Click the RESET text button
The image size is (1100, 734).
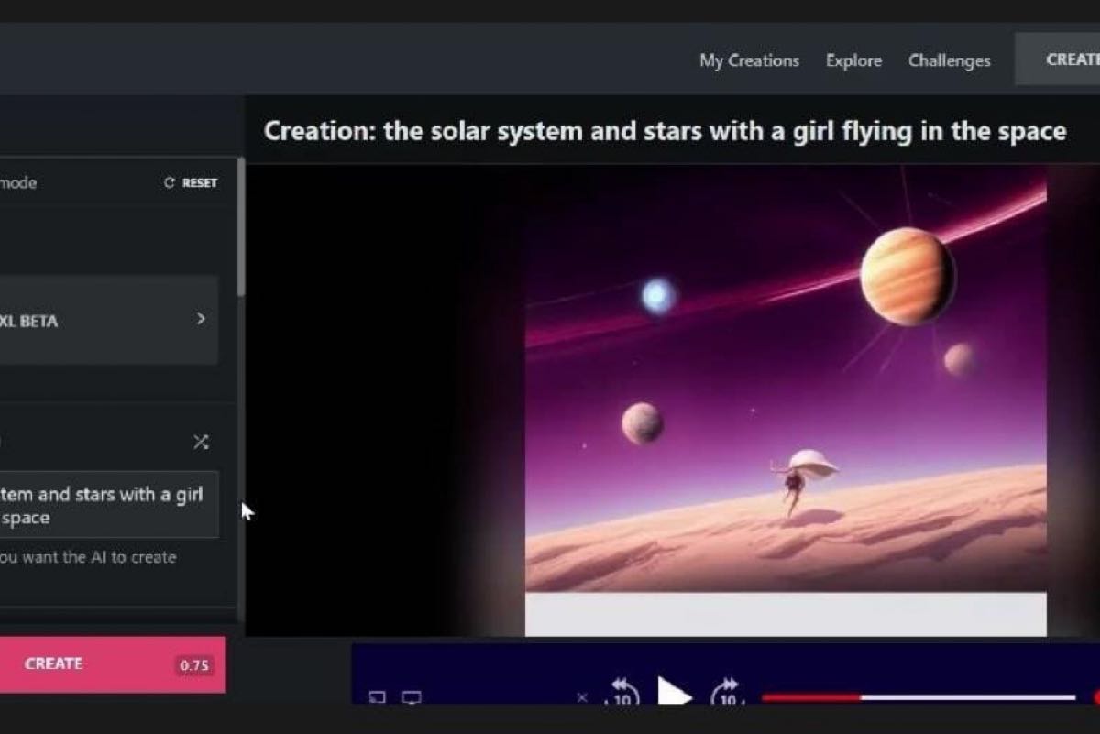pos(199,183)
